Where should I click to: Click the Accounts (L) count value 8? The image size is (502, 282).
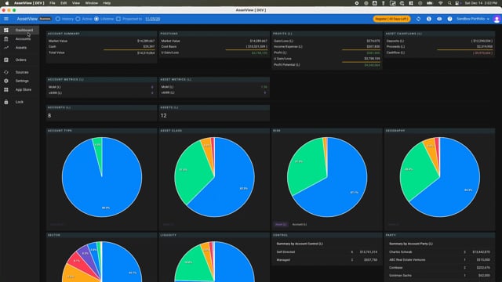pyautogui.click(x=49, y=116)
